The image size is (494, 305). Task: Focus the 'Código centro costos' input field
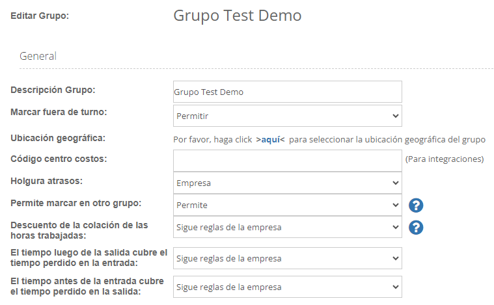pyautogui.click(x=287, y=160)
